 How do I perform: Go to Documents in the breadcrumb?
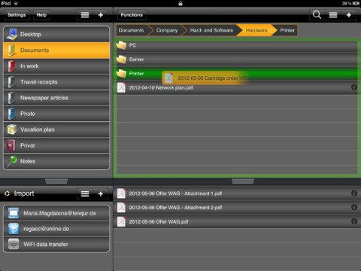coord(132,30)
